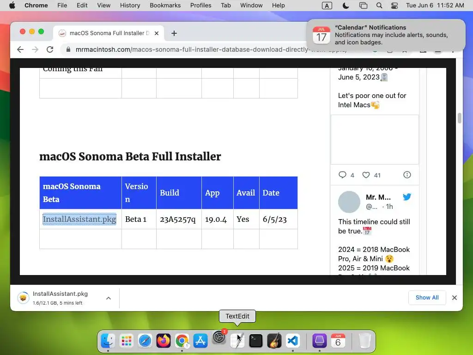473x355 pixels.
Task: Open the purple installer app in Dock
Action: coord(320,341)
